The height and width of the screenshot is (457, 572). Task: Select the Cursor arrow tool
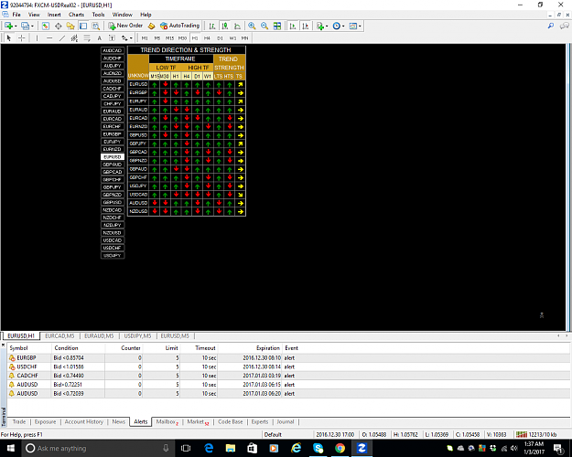click(x=9, y=37)
